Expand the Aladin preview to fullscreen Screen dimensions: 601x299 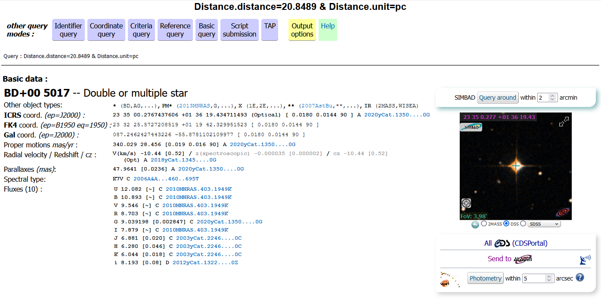pyautogui.click(x=564, y=122)
